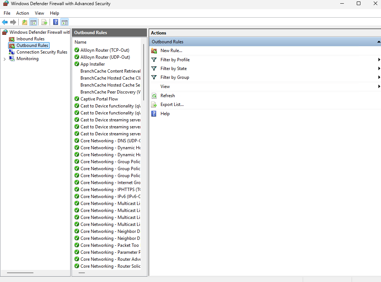Open Filter by Profile submenu arrow
Viewport: 381px width, 282px height.
(x=379, y=60)
